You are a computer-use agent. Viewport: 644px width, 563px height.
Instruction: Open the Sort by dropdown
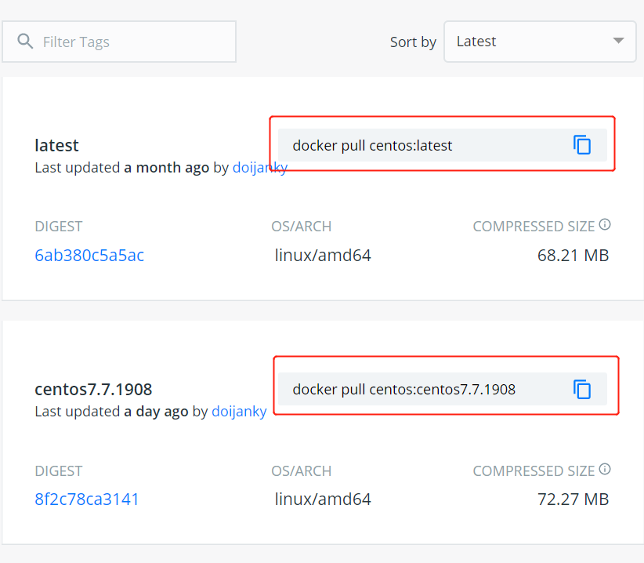click(539, 41)
